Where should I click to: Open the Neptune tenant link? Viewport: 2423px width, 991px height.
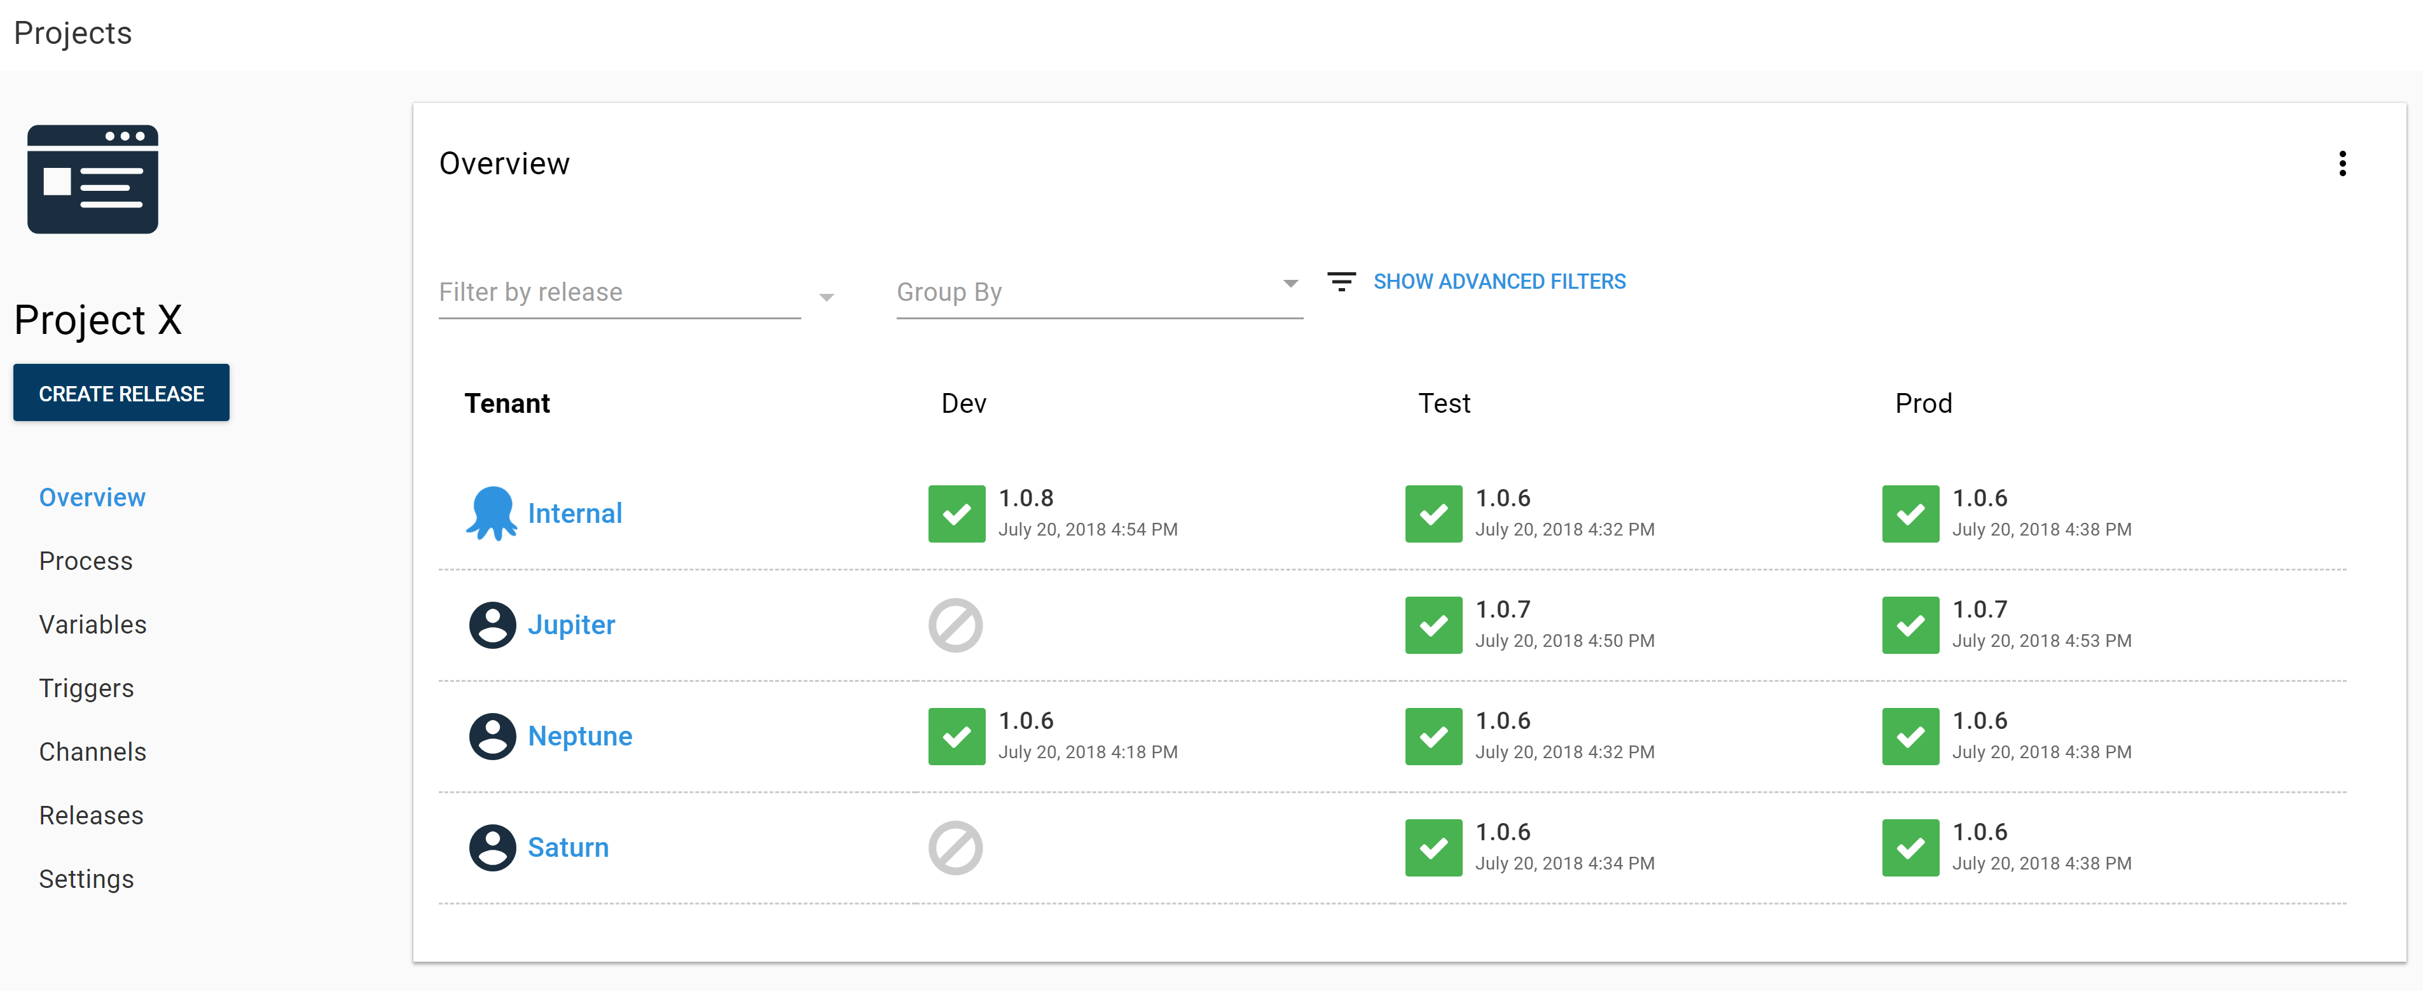pos(579,736)
